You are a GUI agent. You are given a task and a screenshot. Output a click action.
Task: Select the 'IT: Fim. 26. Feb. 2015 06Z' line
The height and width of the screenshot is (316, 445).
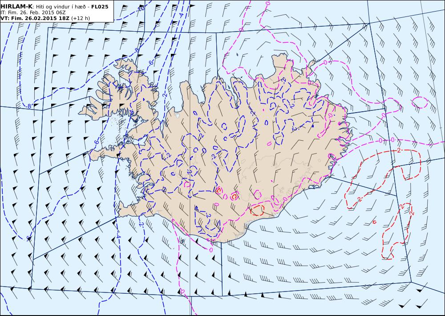coord(33,12)
